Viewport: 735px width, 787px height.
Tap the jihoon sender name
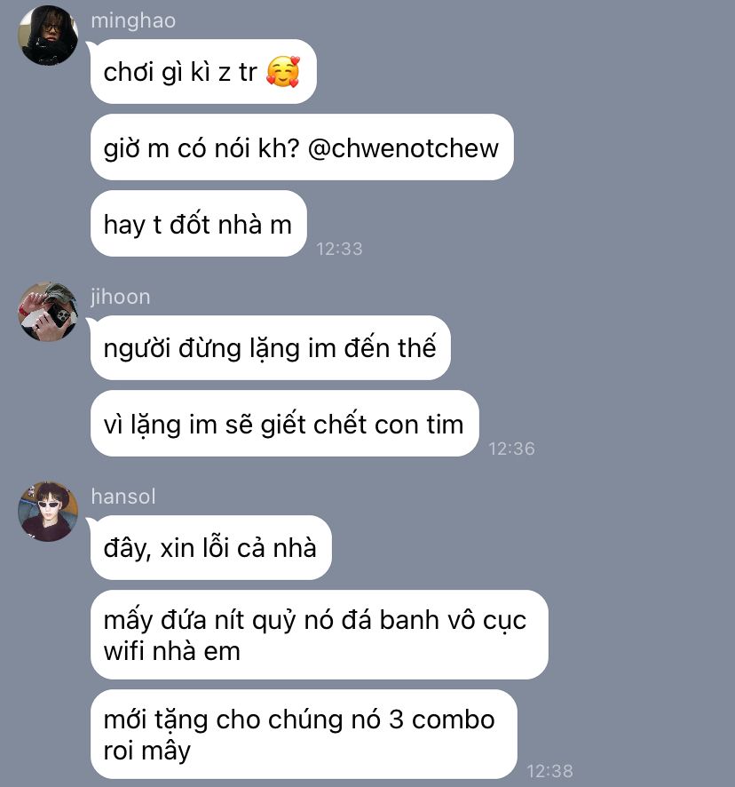[x=121, y=297]
